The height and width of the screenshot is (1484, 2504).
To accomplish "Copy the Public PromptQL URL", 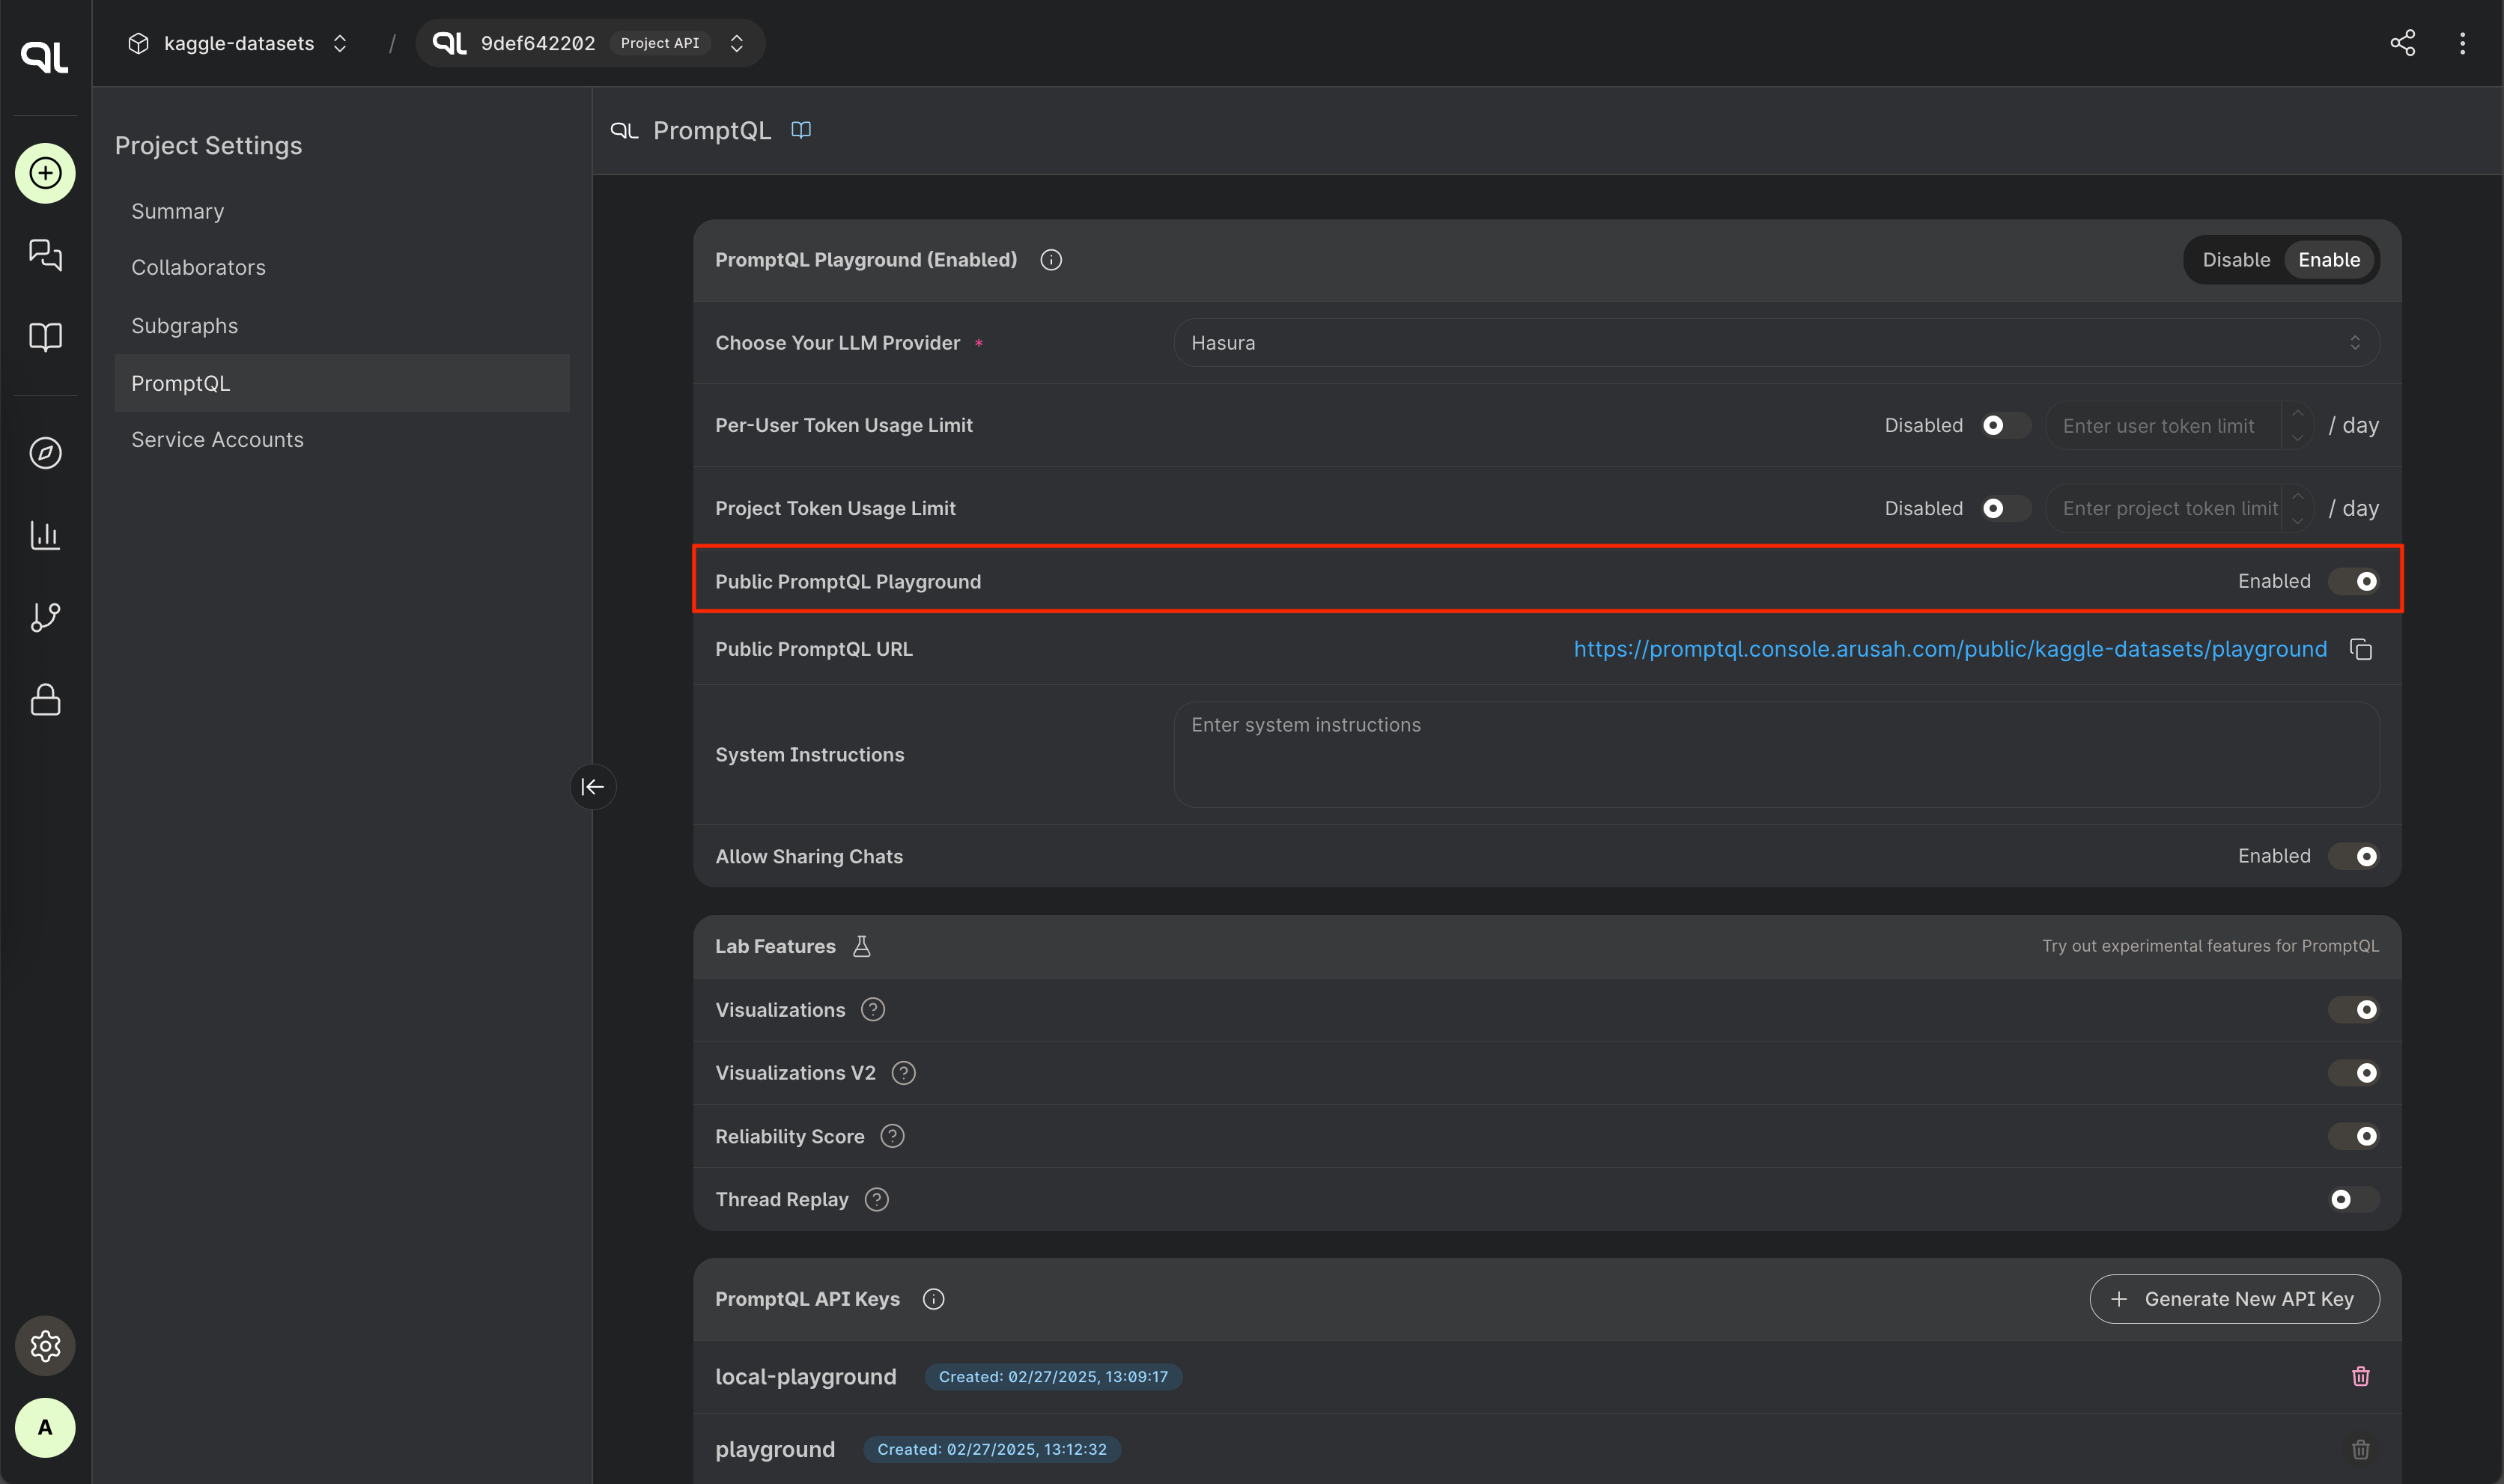I will pos(2361,649).
